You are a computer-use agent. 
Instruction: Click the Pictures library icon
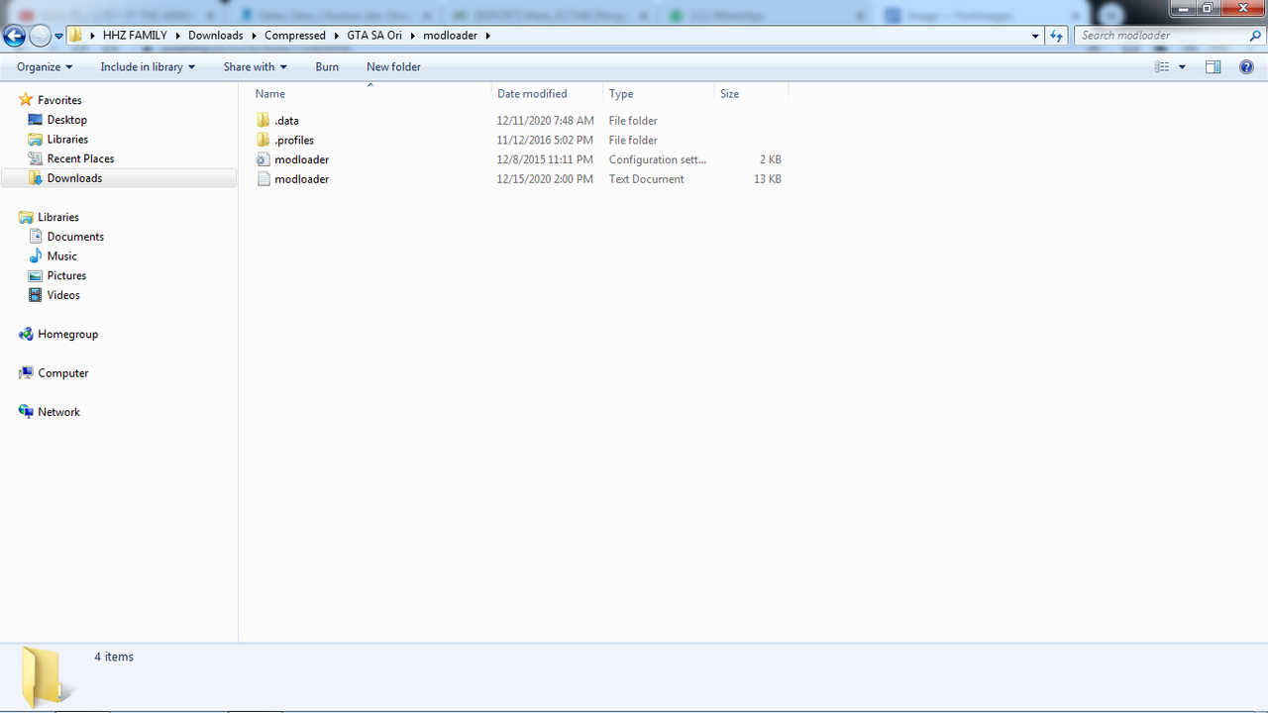[36, 275]
